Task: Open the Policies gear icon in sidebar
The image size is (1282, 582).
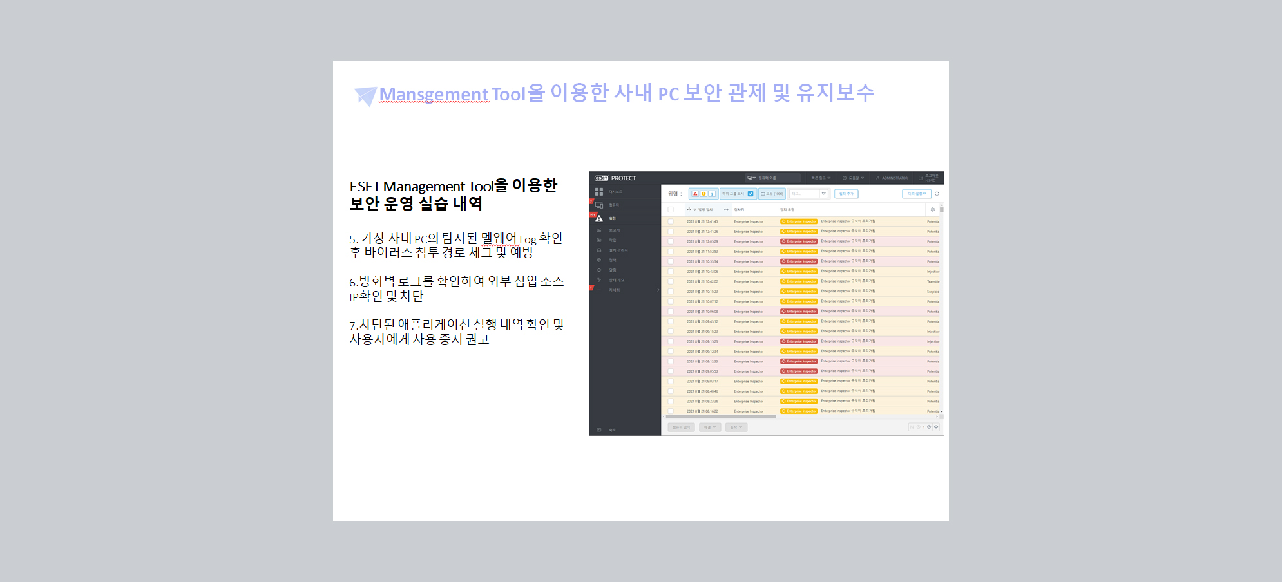Action: coord(599,260)
